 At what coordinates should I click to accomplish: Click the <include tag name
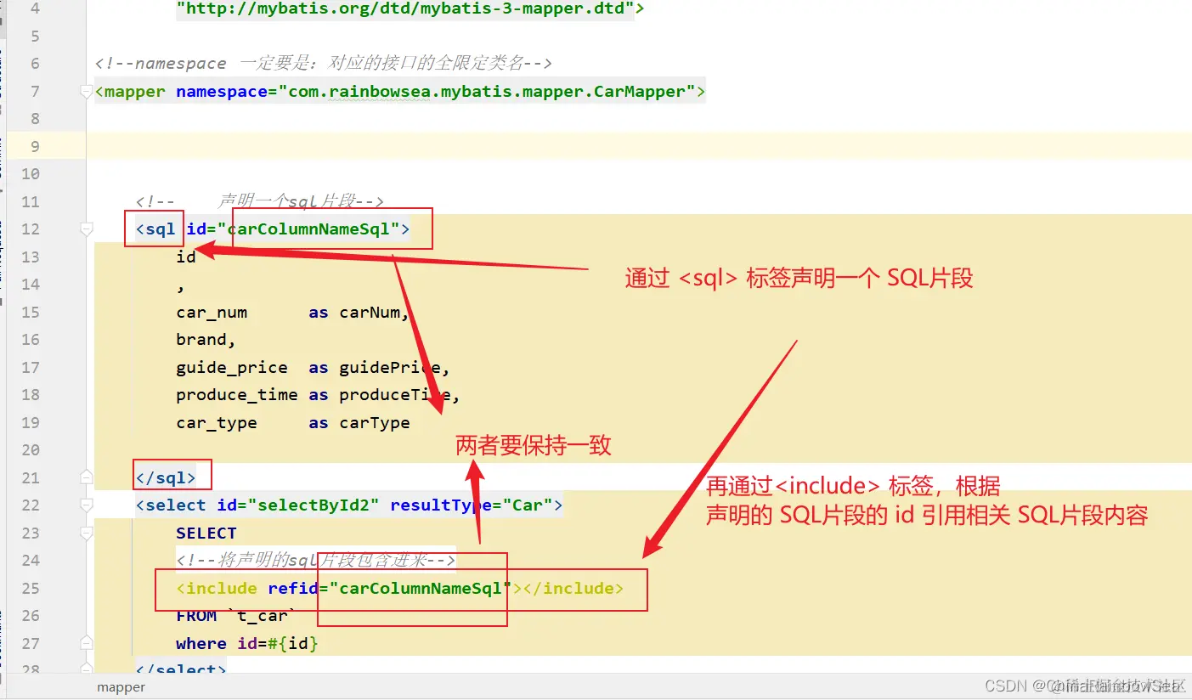(217, 589)
